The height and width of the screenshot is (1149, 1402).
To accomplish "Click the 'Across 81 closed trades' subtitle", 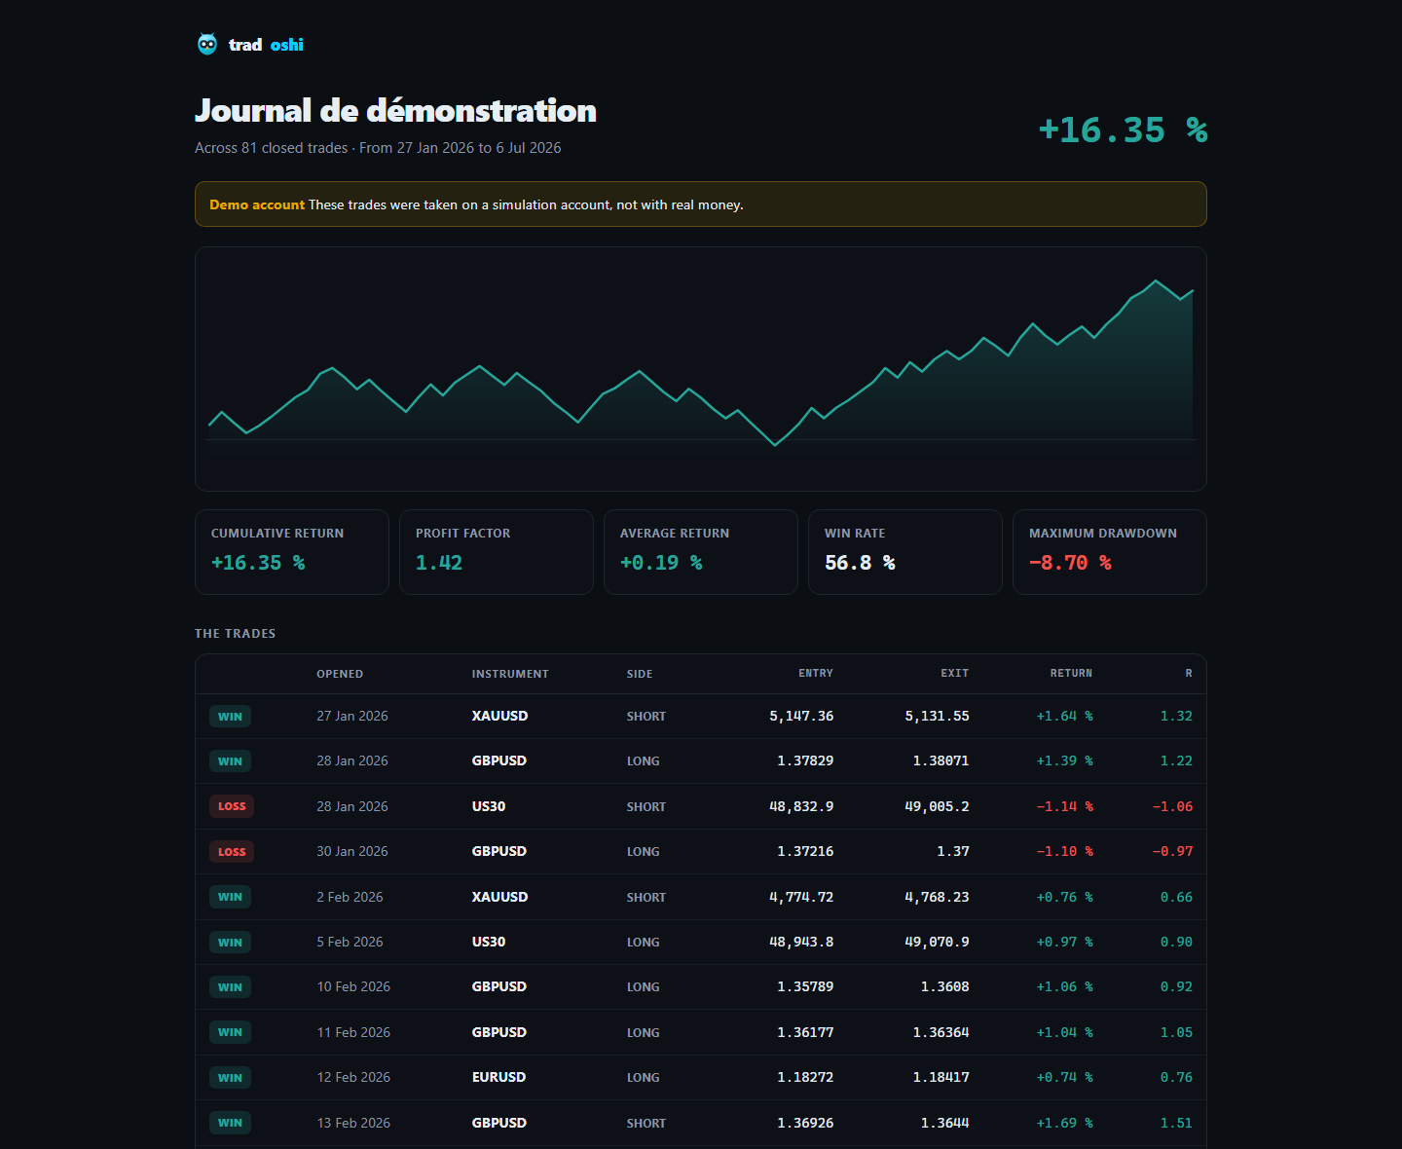I will (378, 148).
